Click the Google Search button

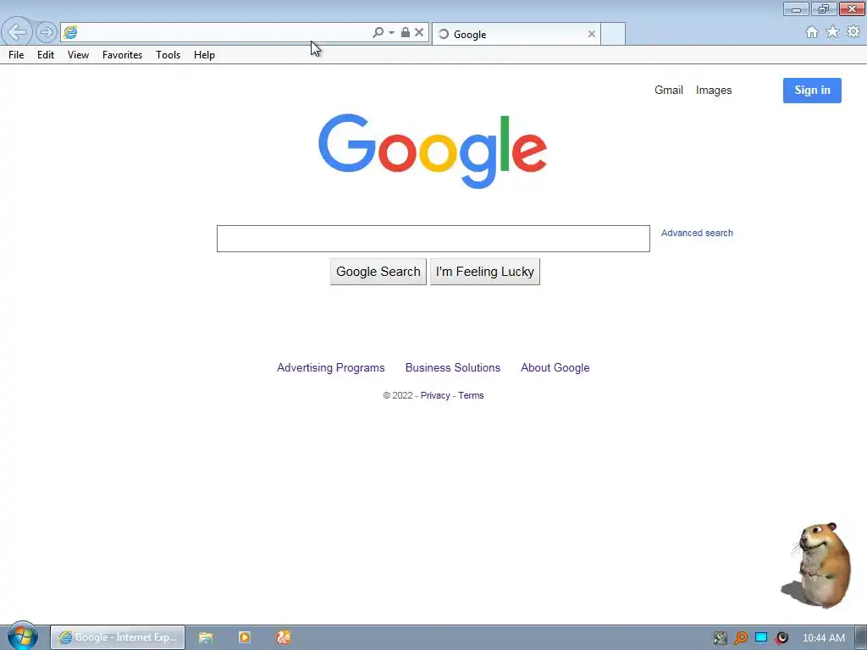pyautogui.click(x=378, y=272)
